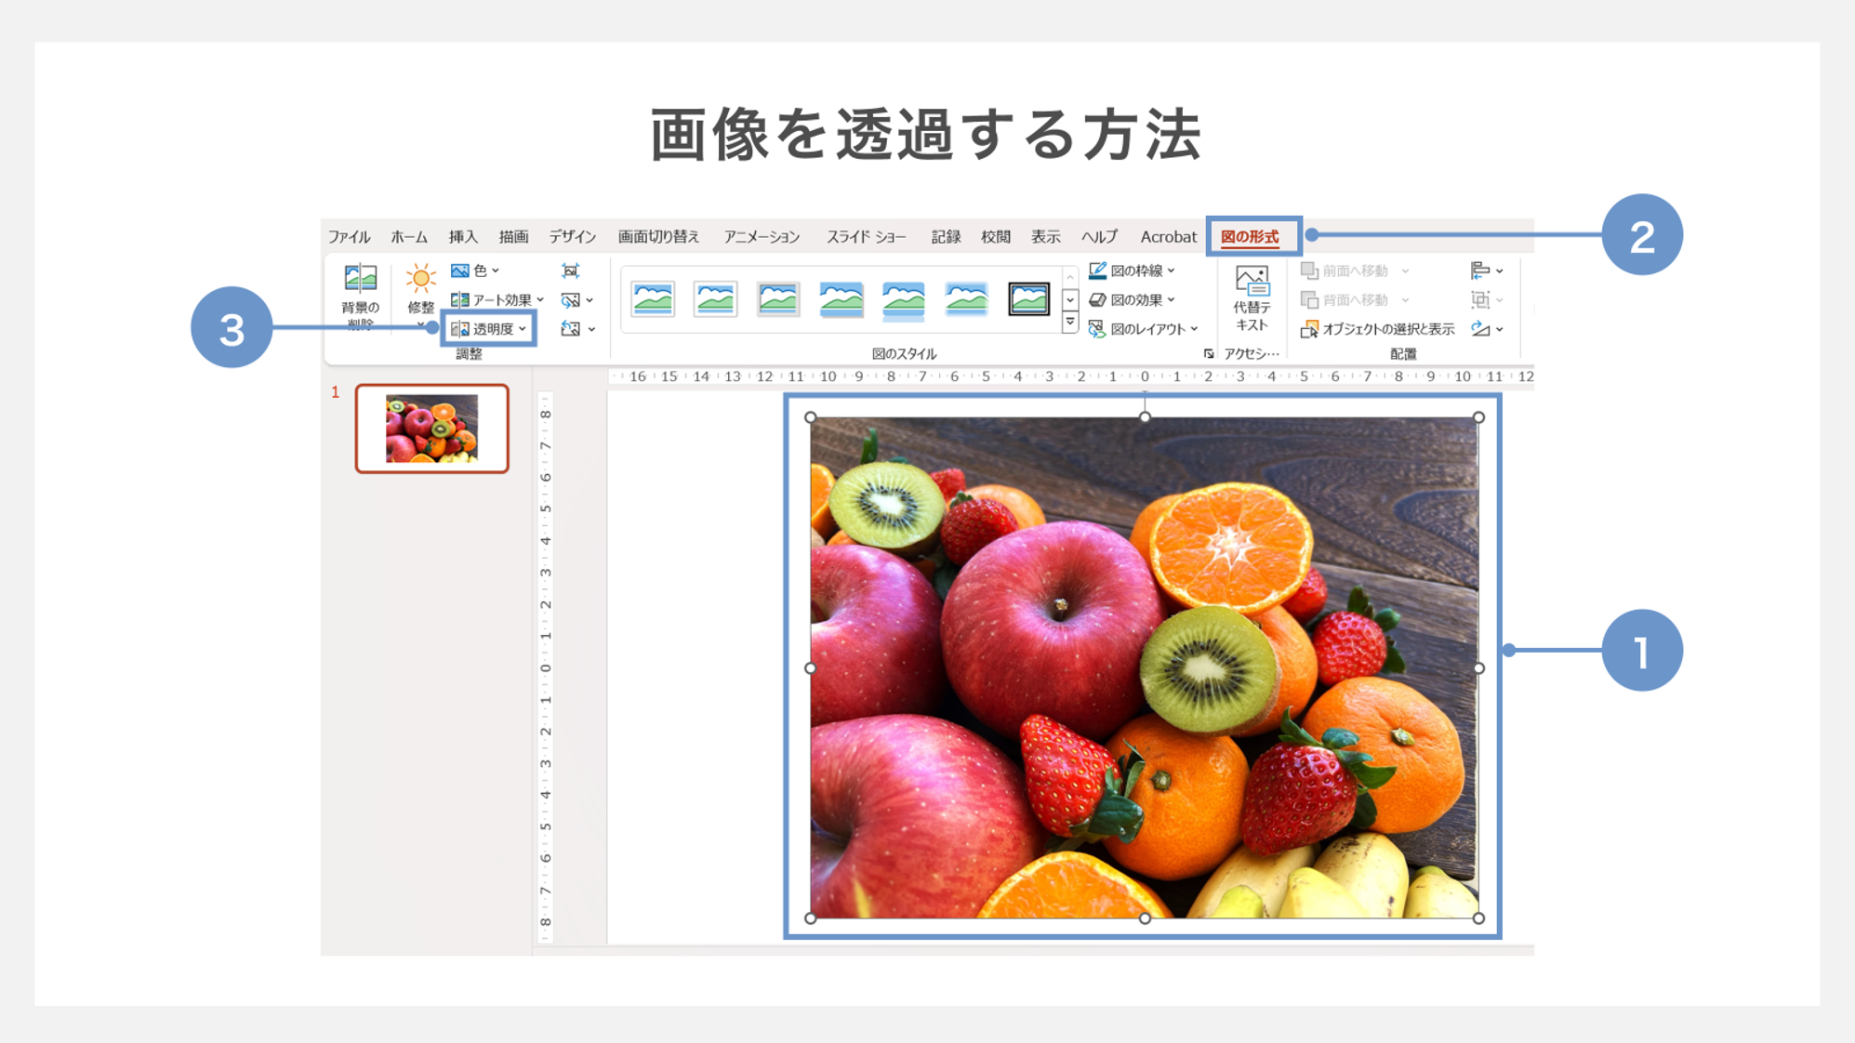
Task: Click the Align objects icon
Action: pyautogui.click(x=1480, y=271)
